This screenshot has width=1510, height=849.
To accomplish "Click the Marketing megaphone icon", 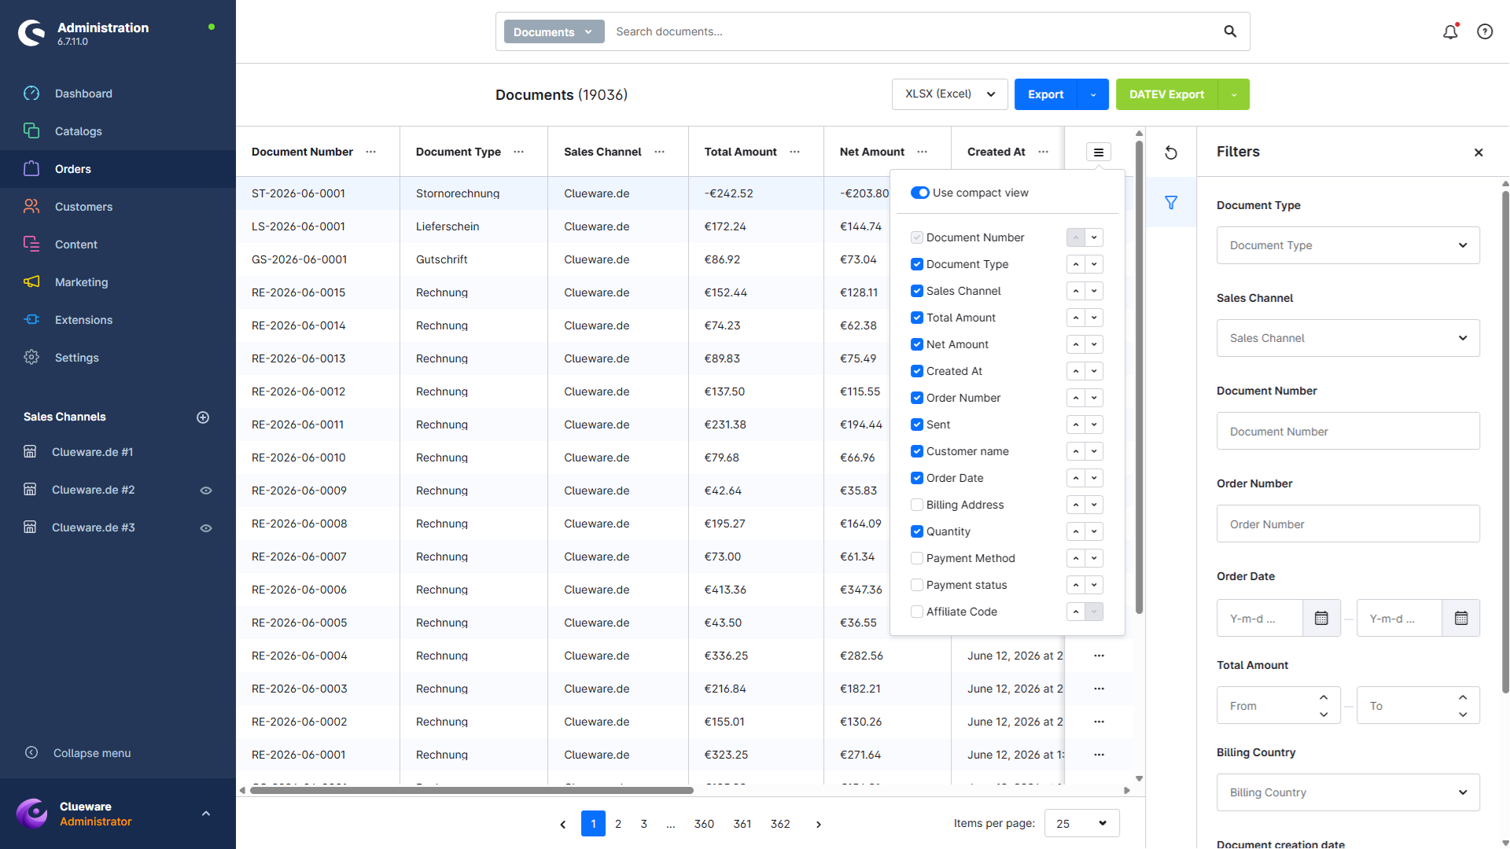I will pyautogui.click(x=31, y=281).
